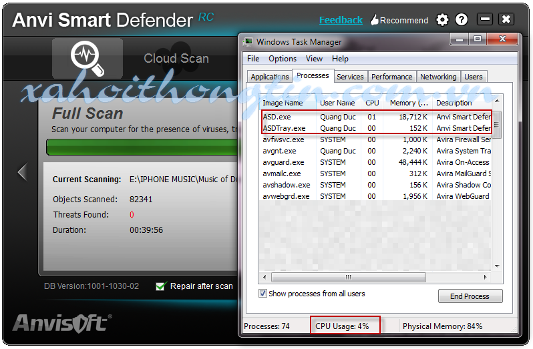Select the avfwsvc.exe process row
The width and height of the screenshot is (533, 349).
click(375, 139)
